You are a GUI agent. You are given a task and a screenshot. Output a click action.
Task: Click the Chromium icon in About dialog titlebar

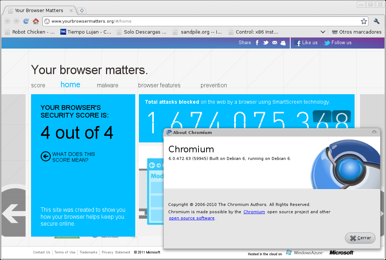coord(169,133)
